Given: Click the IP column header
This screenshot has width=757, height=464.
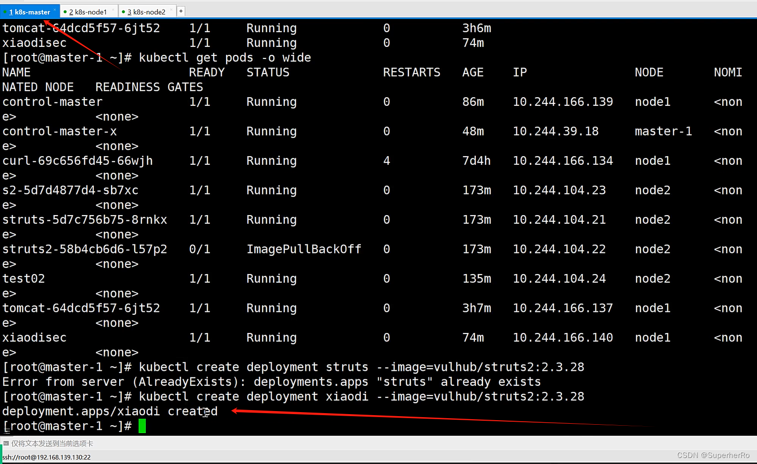Looking at the screenshot, I should click(520, 72).
